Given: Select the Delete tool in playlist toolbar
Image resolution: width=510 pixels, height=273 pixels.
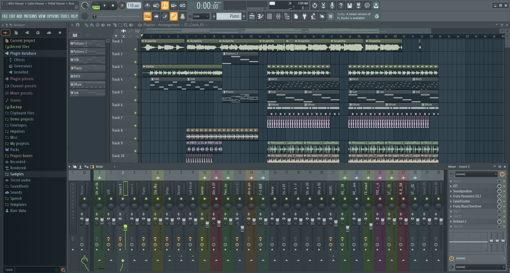Looking at the screenshot, I should coord(98,25).
